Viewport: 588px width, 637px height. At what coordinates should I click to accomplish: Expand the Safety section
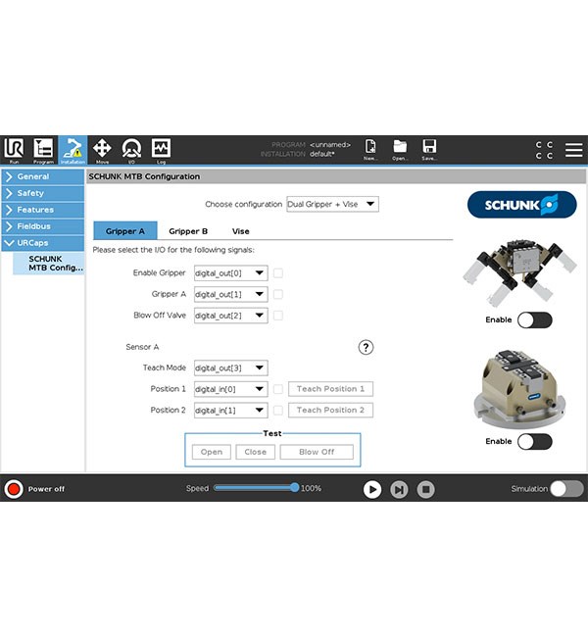point(43,193)
